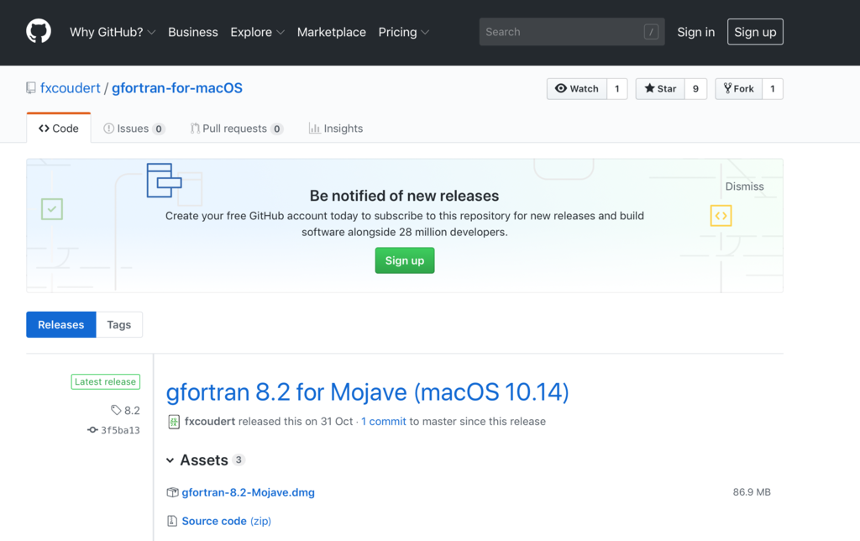Click the fxcoudert avatar image
860x541 pixels.
(174, 422)
